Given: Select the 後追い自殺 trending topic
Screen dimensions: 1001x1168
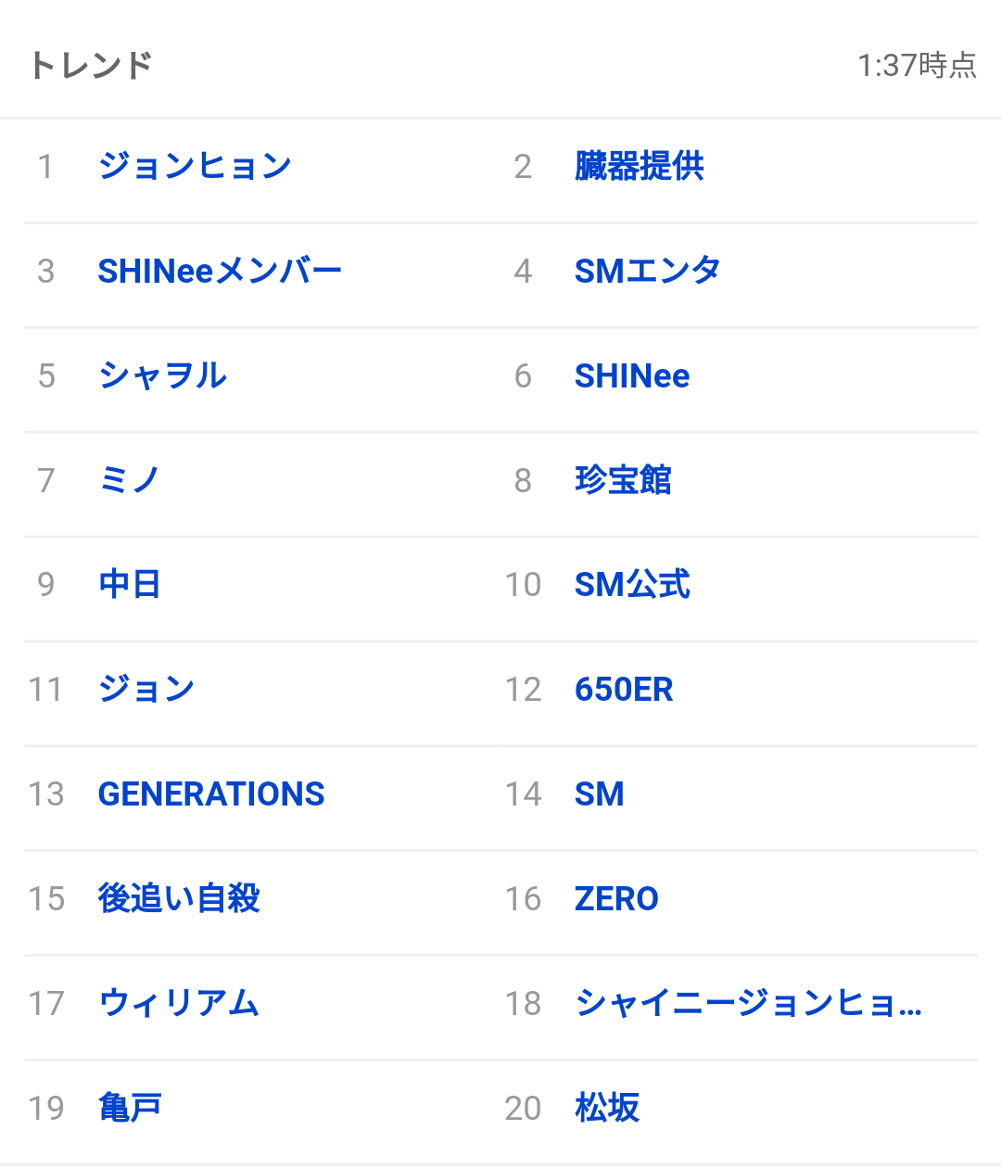Looking at the screenshot, I should [179, 899].
